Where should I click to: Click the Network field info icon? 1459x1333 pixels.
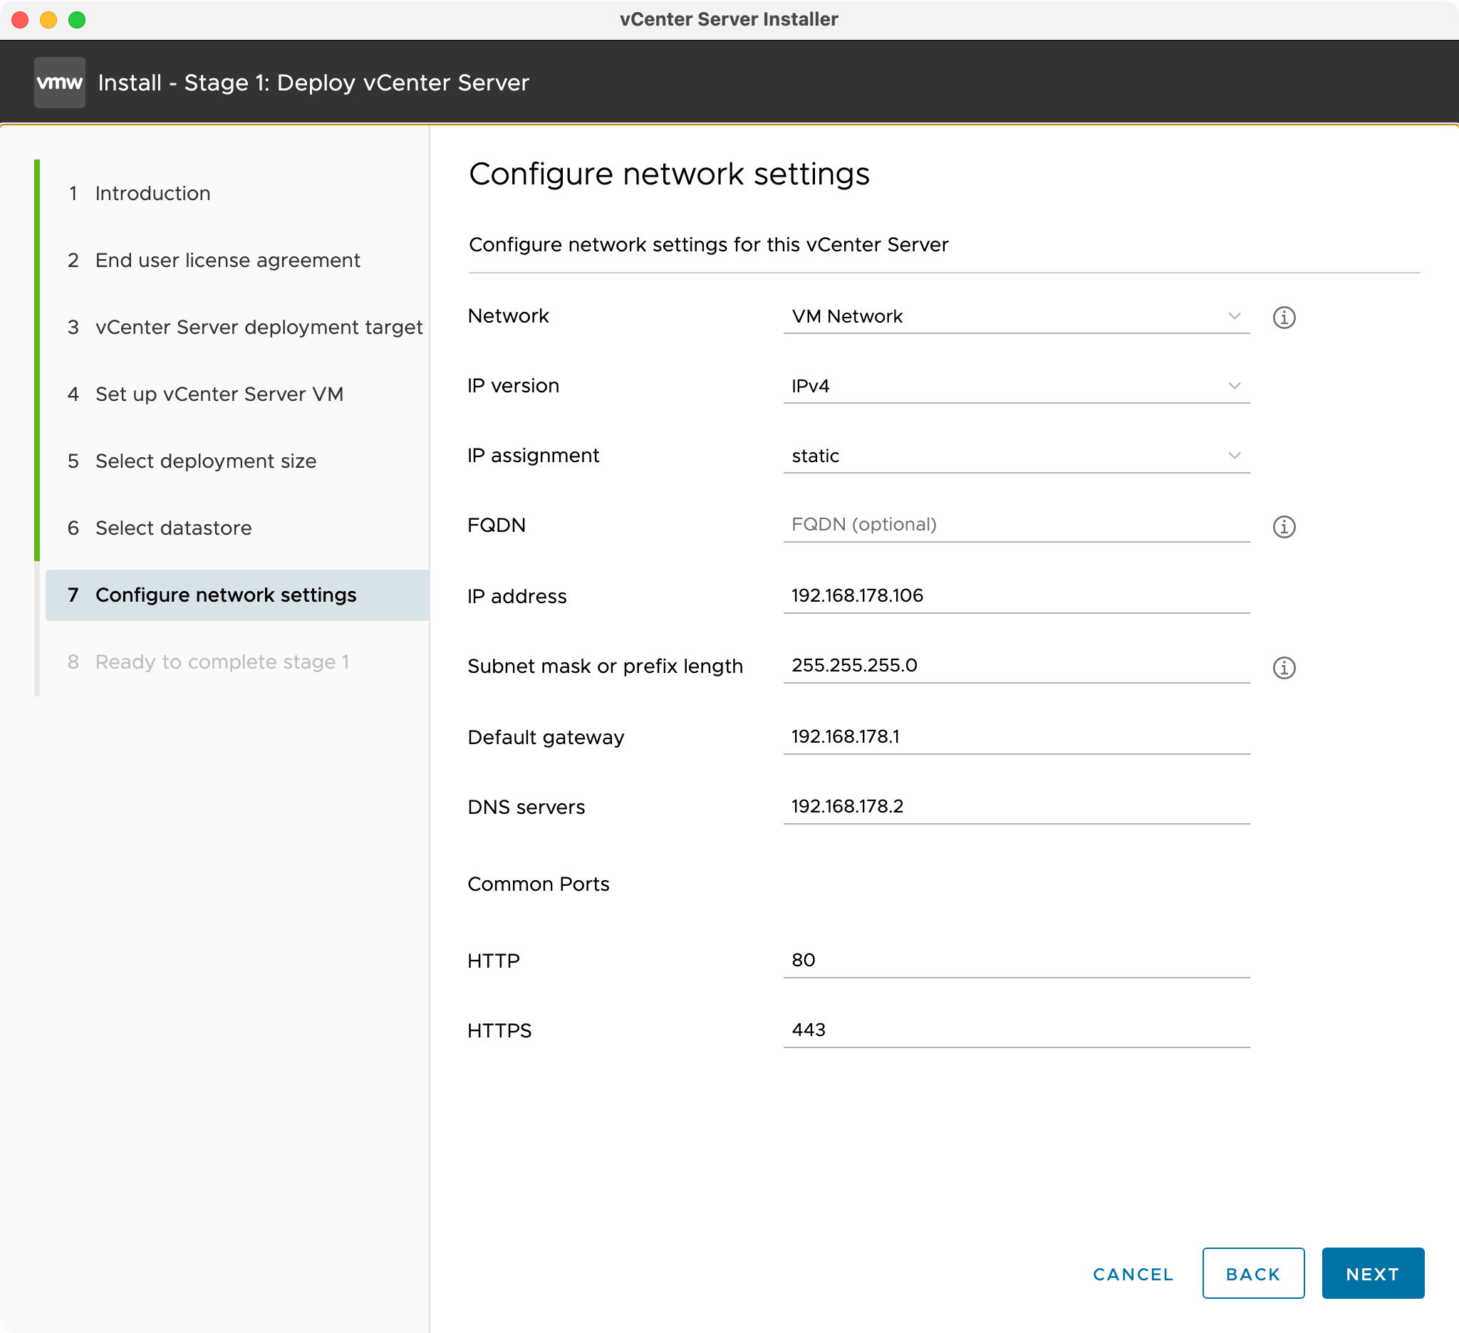(1283, 317)
